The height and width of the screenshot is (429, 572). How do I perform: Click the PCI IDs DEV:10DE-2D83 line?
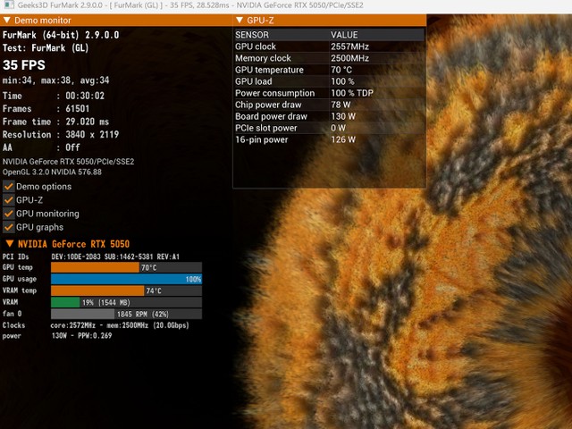tap(91, 257)
